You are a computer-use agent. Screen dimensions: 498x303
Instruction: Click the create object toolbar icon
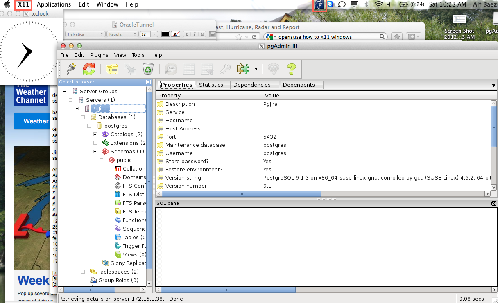tap(130, 69)
